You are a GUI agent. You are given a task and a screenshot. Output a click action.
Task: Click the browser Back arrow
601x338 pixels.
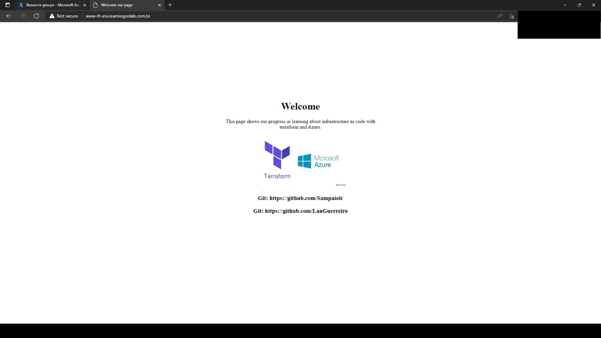point(8,16)
